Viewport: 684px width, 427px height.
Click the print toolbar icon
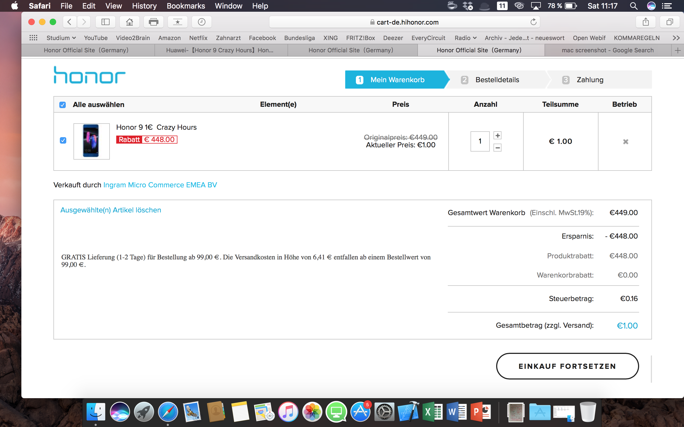click(153, 22)
